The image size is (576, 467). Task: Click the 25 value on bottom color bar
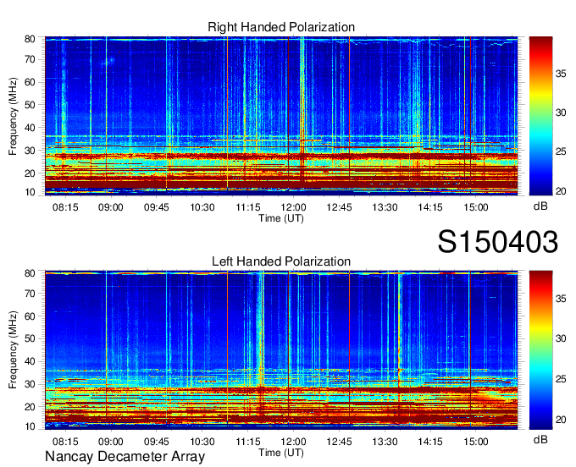pos(561,378)
